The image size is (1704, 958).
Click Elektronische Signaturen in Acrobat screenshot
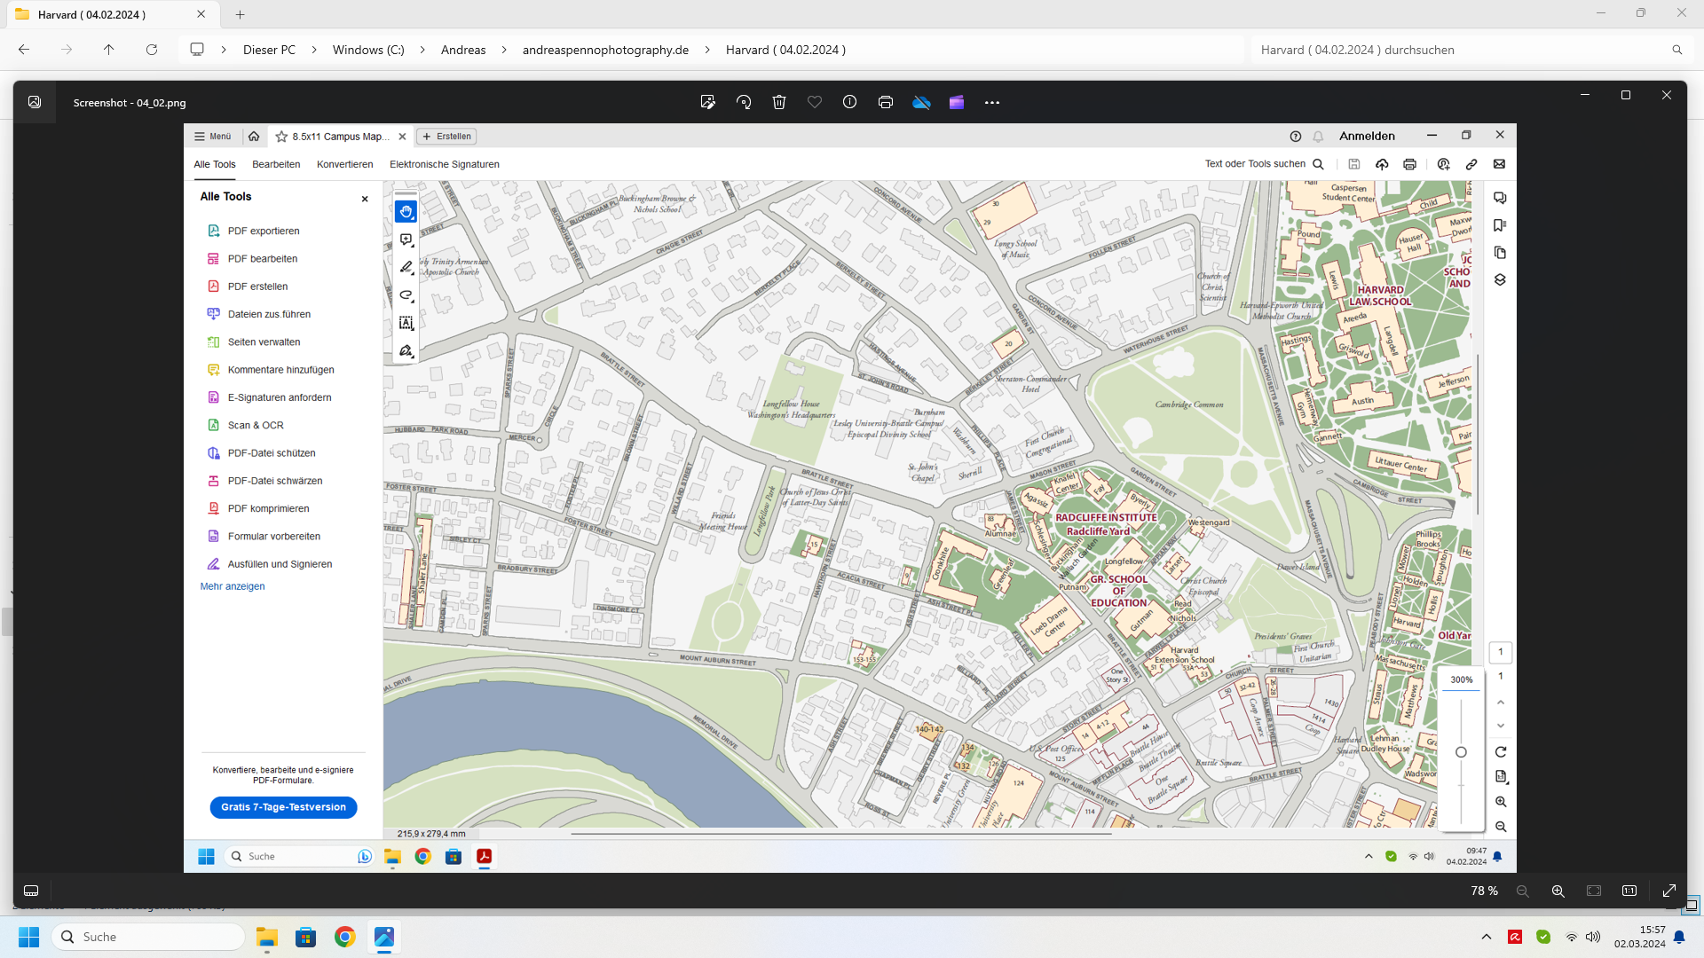coord(444,164)
